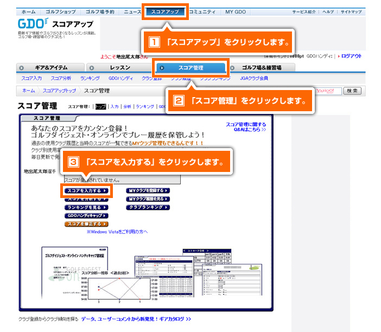Screen dimensions: 381x332
Task: Click the MYクラブ履歴を見る button
Action: point(148,199)
